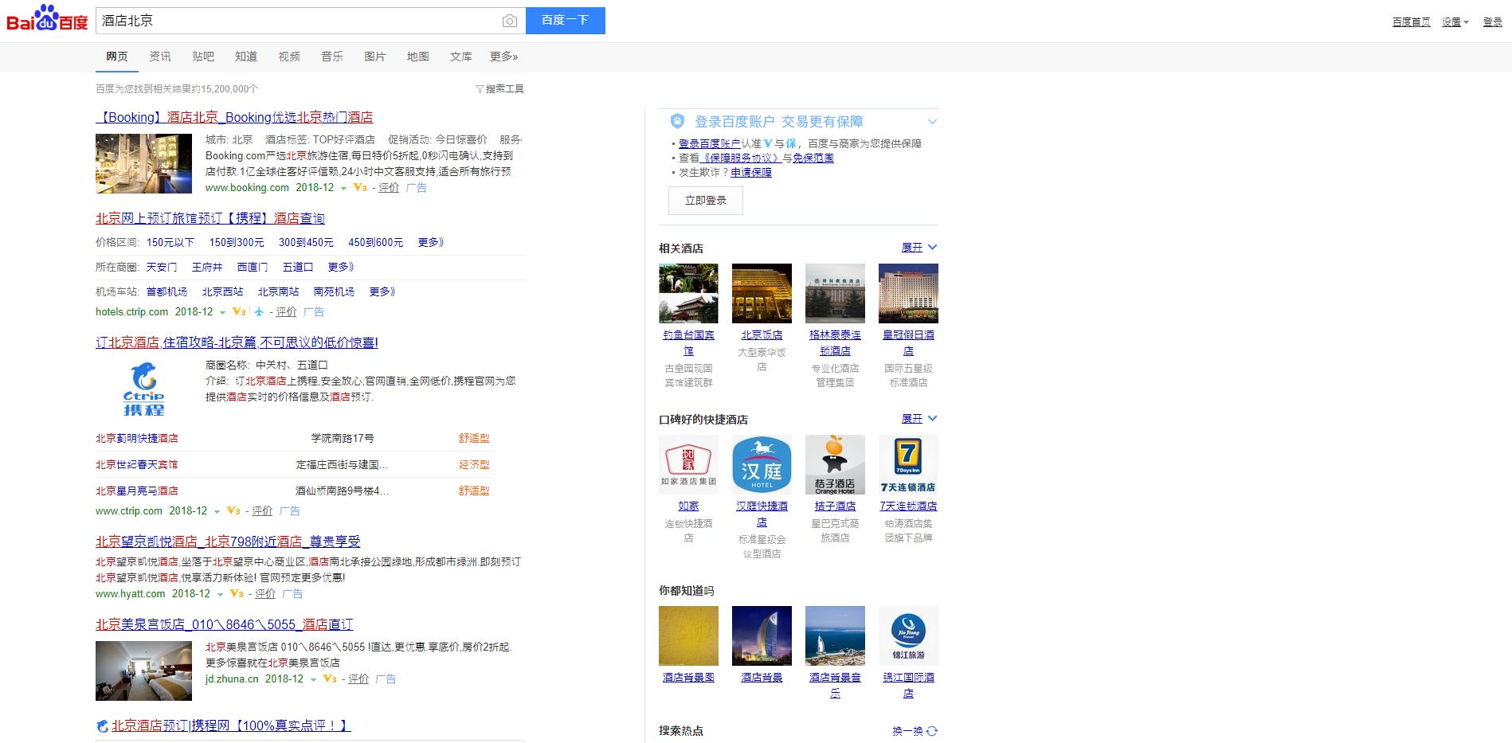Expand the 相关酒店 section

coord(919,248)
